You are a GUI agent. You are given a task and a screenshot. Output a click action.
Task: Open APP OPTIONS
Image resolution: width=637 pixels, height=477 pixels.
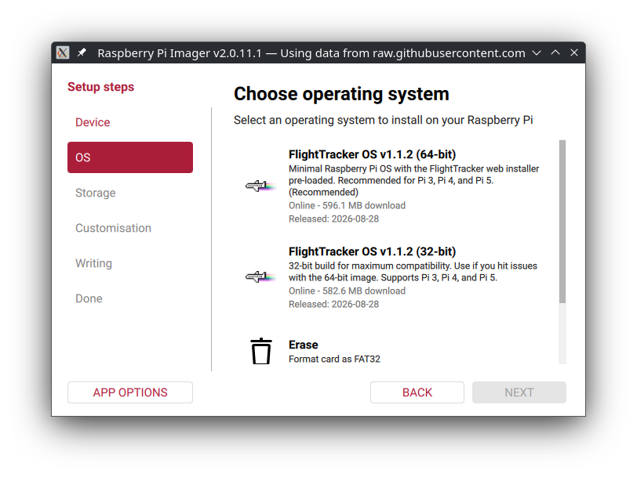pyautogui.click(x=130, y=392)
